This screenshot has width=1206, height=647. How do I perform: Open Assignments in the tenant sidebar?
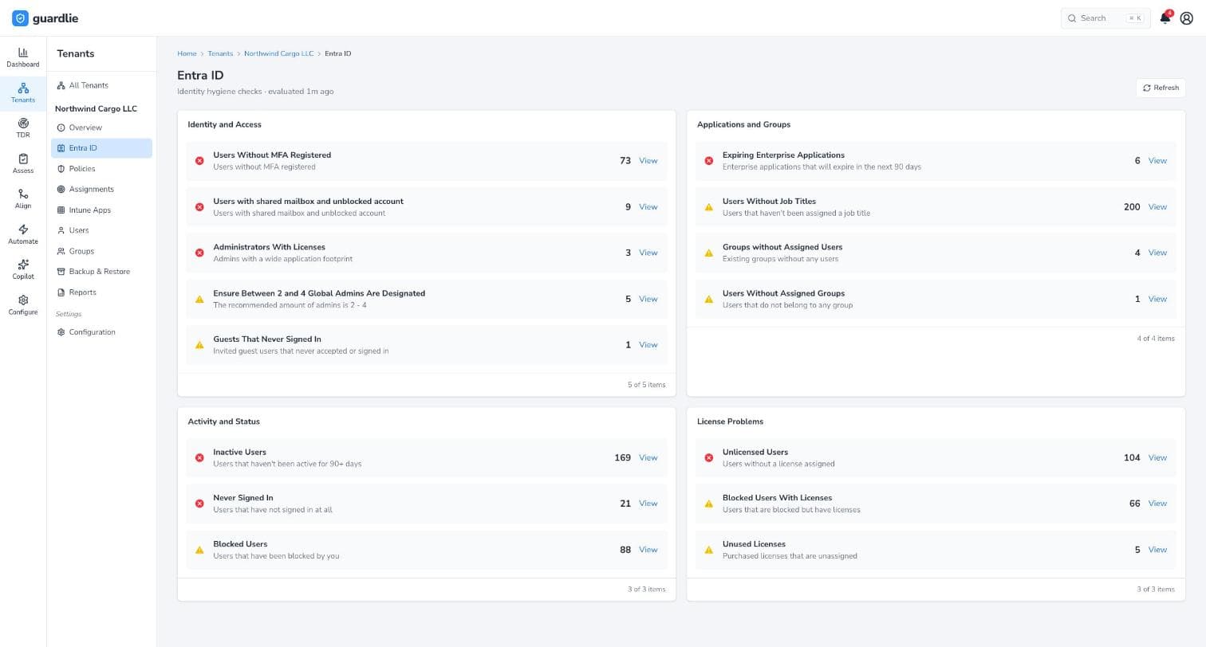pyautogui.click(x=101, y=190)
